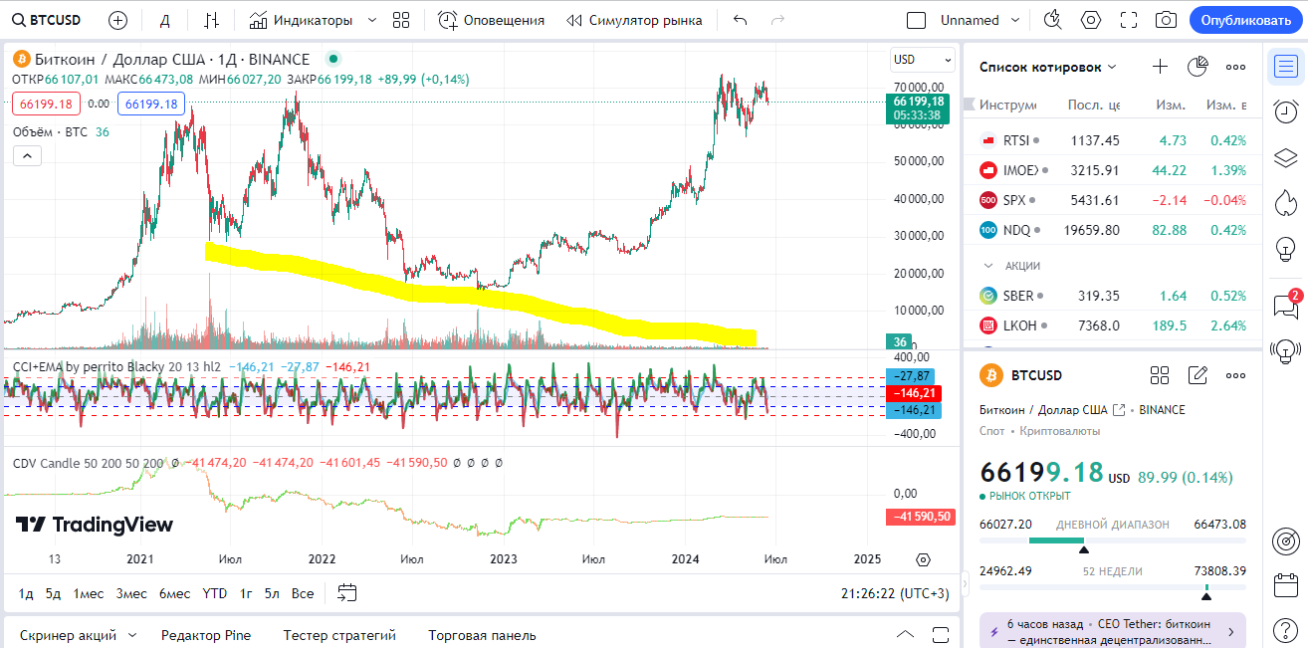The height and width of the screenshot is (648, 1308).
Task: Click the red sell price 66199.18 button
Action: point(47,104)
